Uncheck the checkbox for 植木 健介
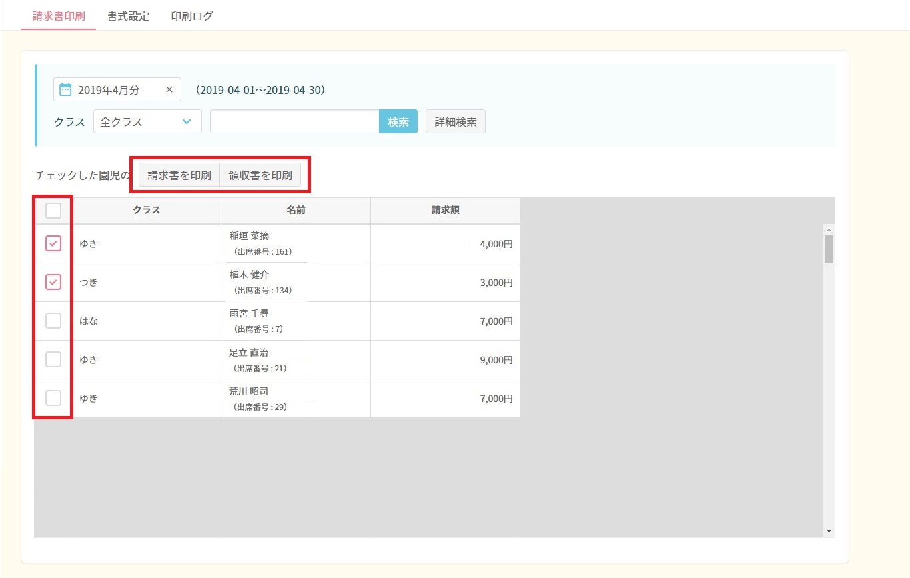This screenshot has width=910, height=578. 53,282
